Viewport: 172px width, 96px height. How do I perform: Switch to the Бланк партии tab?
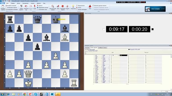click(x=94, y=48)
